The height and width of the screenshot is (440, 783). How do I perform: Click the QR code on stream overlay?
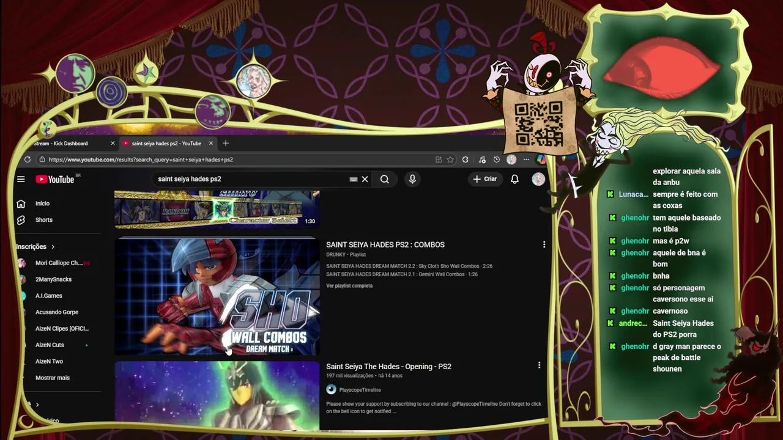coord(538,124)
